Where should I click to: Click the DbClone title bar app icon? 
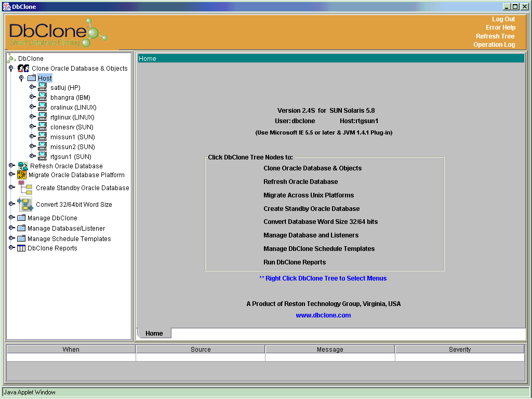pos(7,7)
